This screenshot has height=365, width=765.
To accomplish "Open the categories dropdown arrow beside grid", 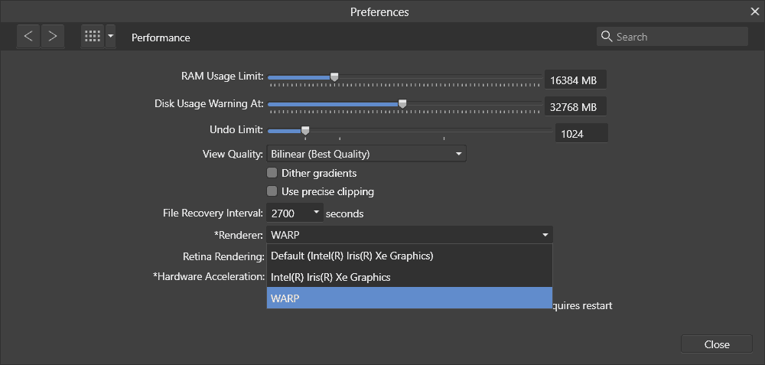I will point(111,37).
